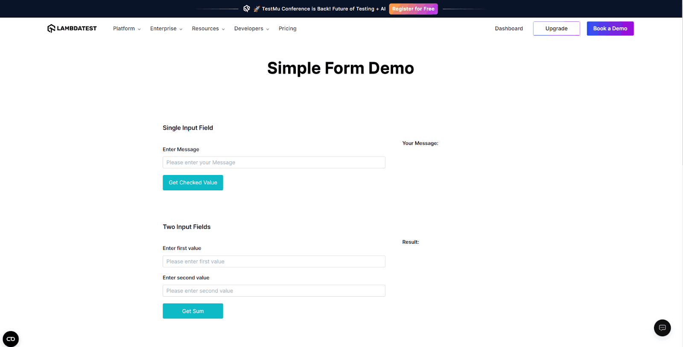Expand the Platform menu
The width and height of the screenshot is (683, 347).
127,29
